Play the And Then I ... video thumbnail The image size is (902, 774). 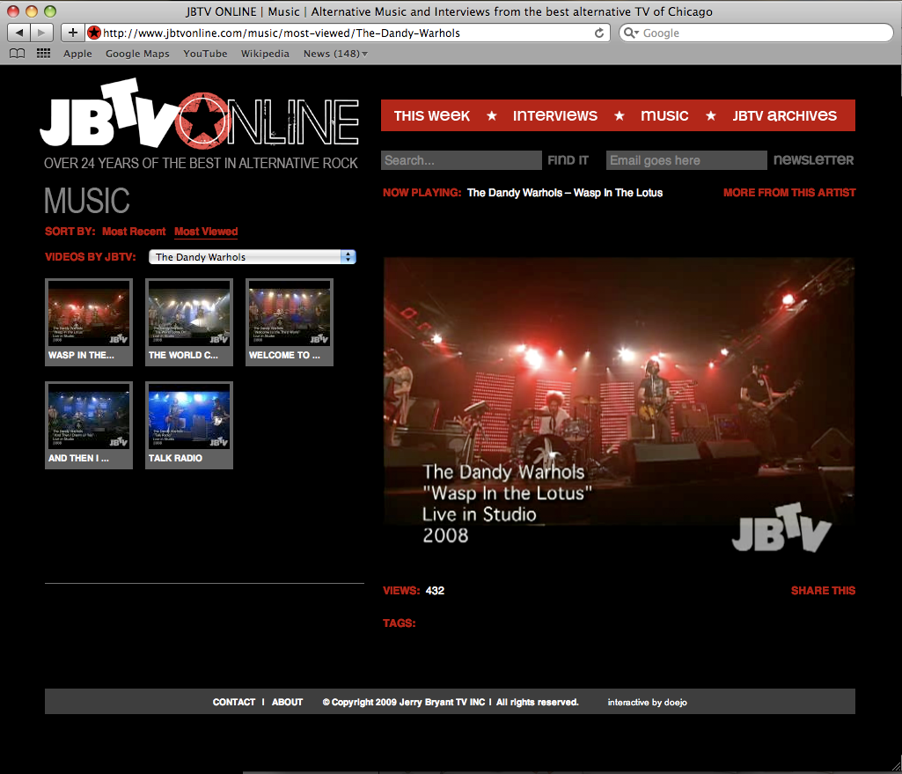89,425
